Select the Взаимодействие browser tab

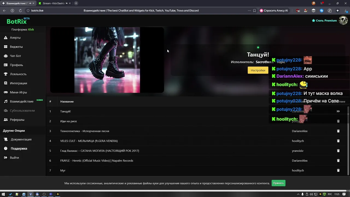click(18, 3)
